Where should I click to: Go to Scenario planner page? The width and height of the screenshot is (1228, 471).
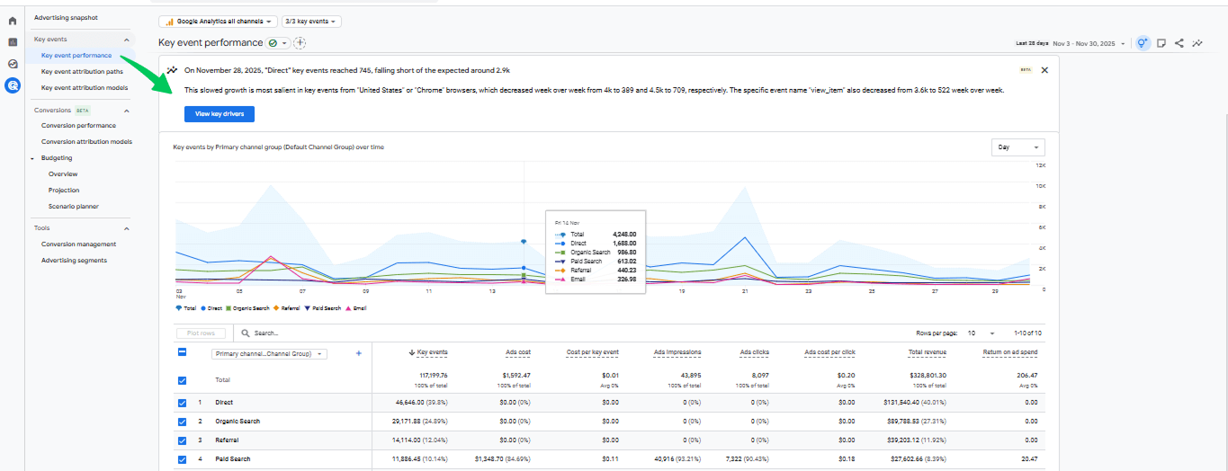click(74, 207)
